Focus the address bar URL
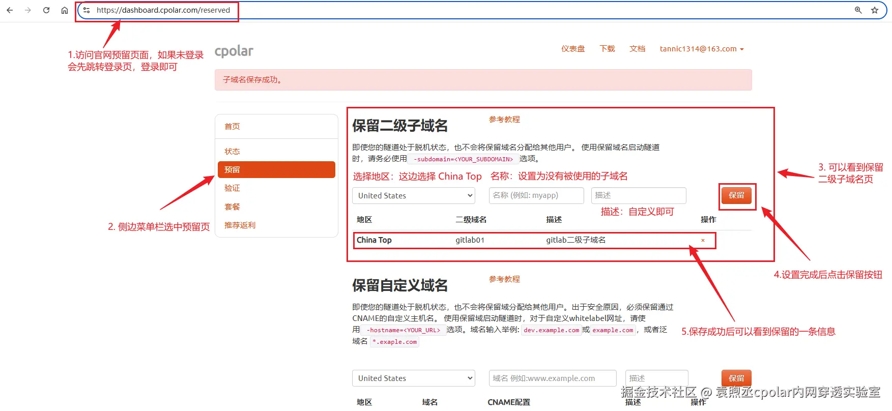This screenshot has width=892, height=411. point(163,10)
